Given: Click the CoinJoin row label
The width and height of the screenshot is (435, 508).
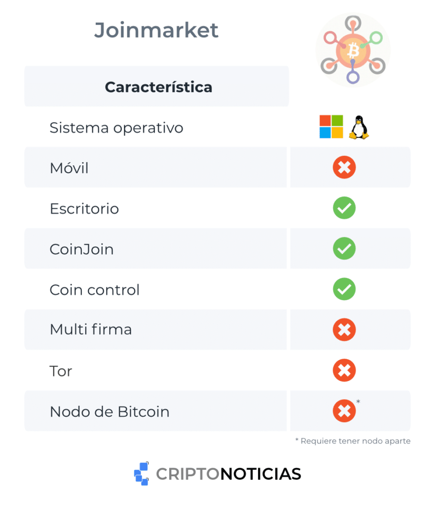Looking at the screenshot, I should tap(82, 249).
